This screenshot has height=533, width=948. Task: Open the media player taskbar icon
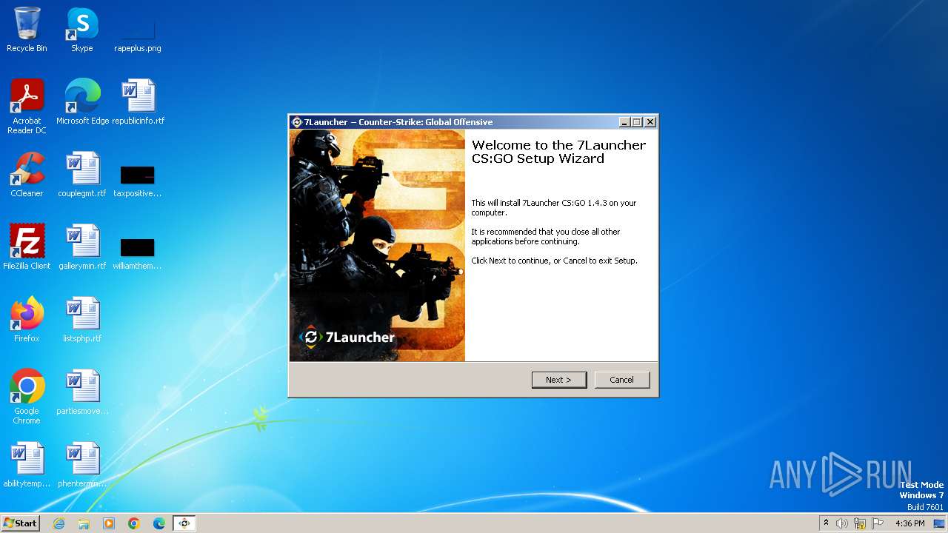coord(109,523)
